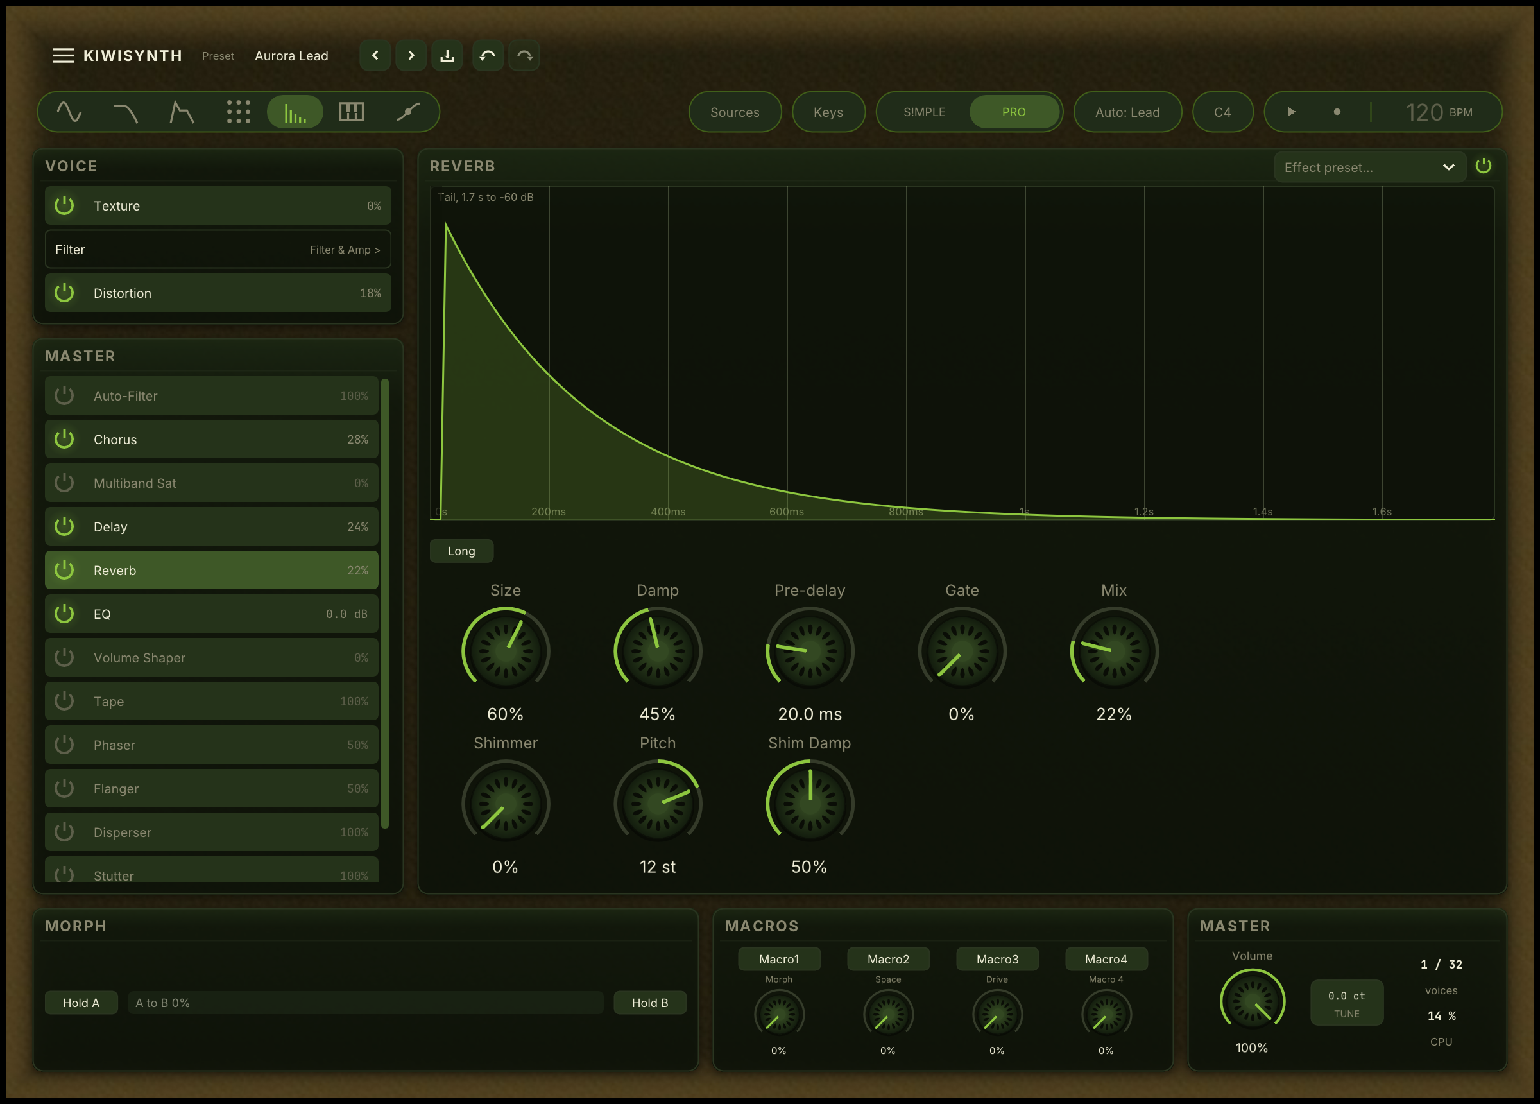
Task: Go to the next preset
Action: 411,56
